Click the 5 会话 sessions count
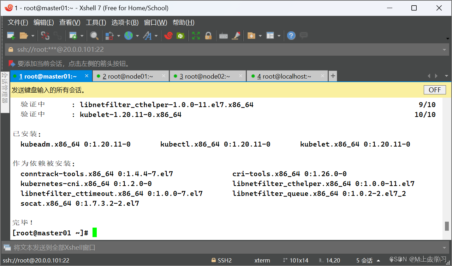Screen dimensions: 452x266 [364, 260]
